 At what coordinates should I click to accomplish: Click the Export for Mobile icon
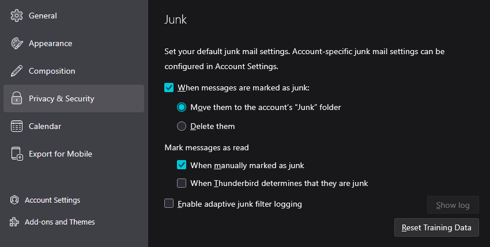(17, 154)
